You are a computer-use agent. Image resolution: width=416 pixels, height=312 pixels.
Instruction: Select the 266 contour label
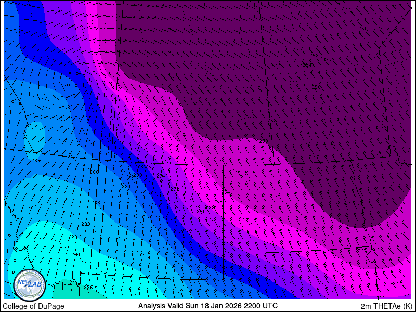click(x=218, y=202)
